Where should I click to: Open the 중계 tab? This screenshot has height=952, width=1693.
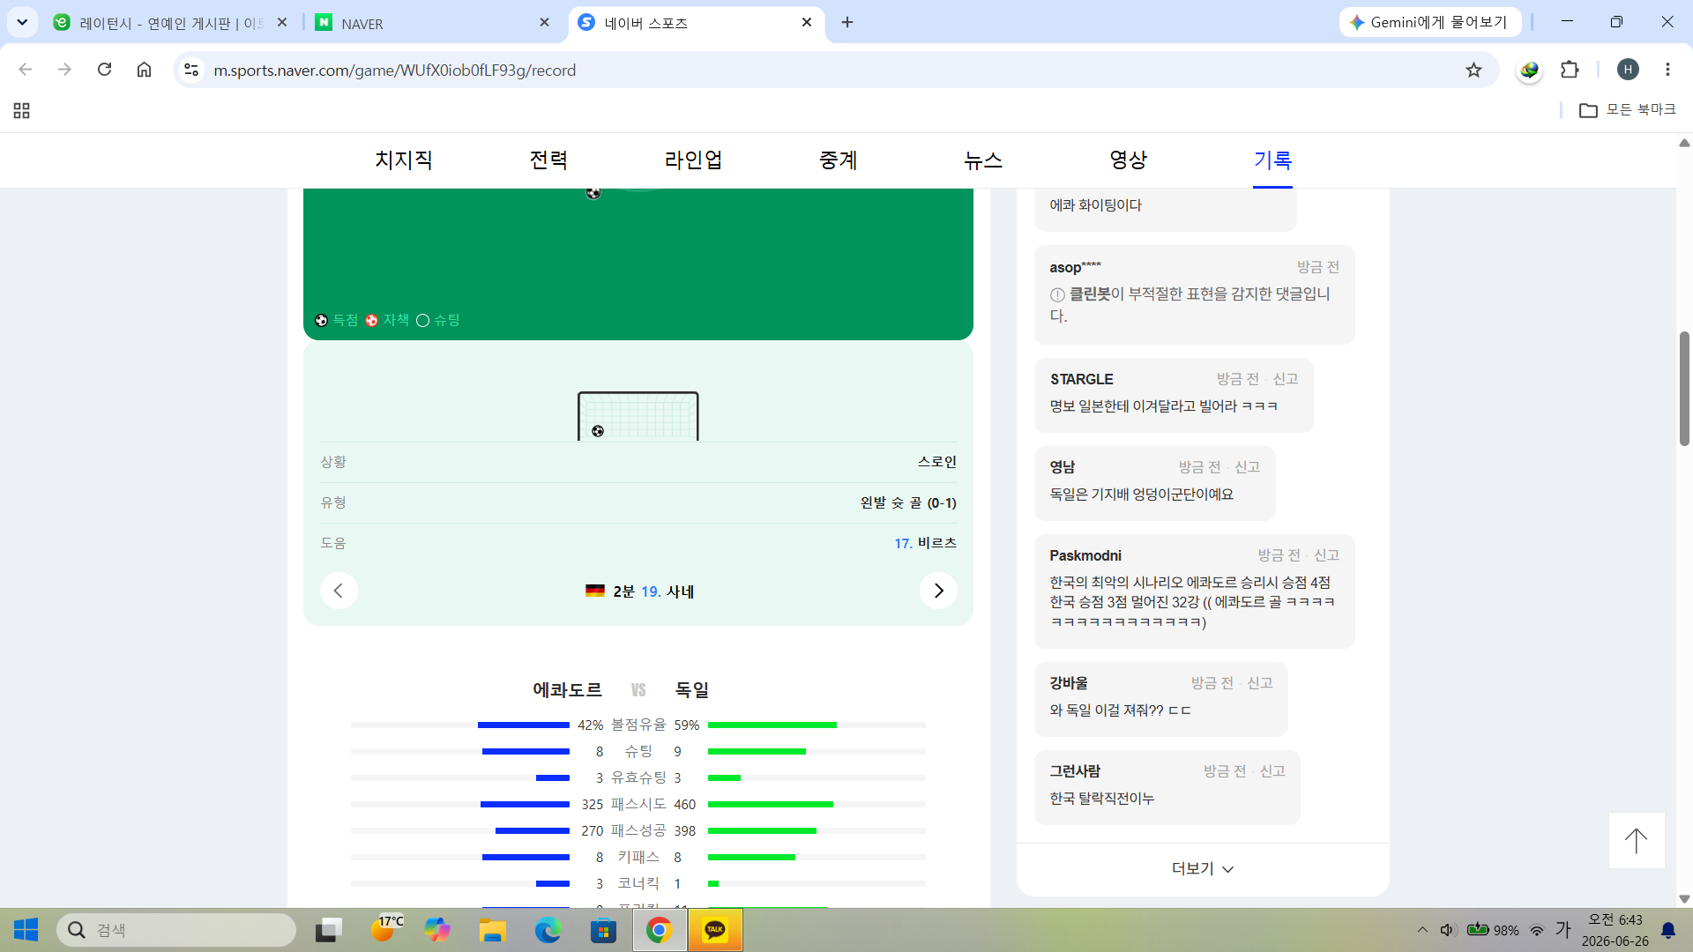(x=838, y=160)
